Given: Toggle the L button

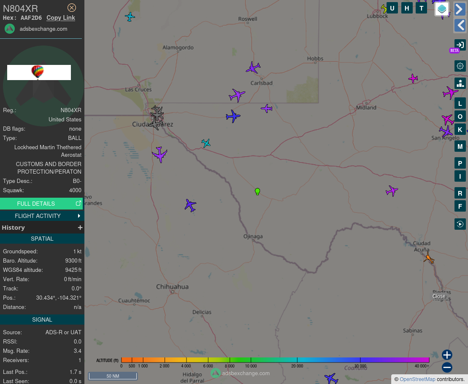Looking at the screenshot, I should coord(460,103).
